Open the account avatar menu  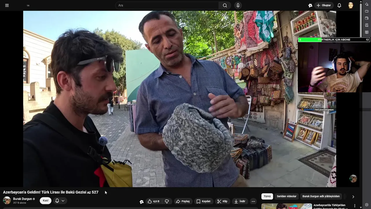click(x=351, y=5)
